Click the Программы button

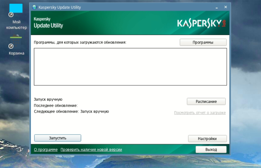(203, 42)
